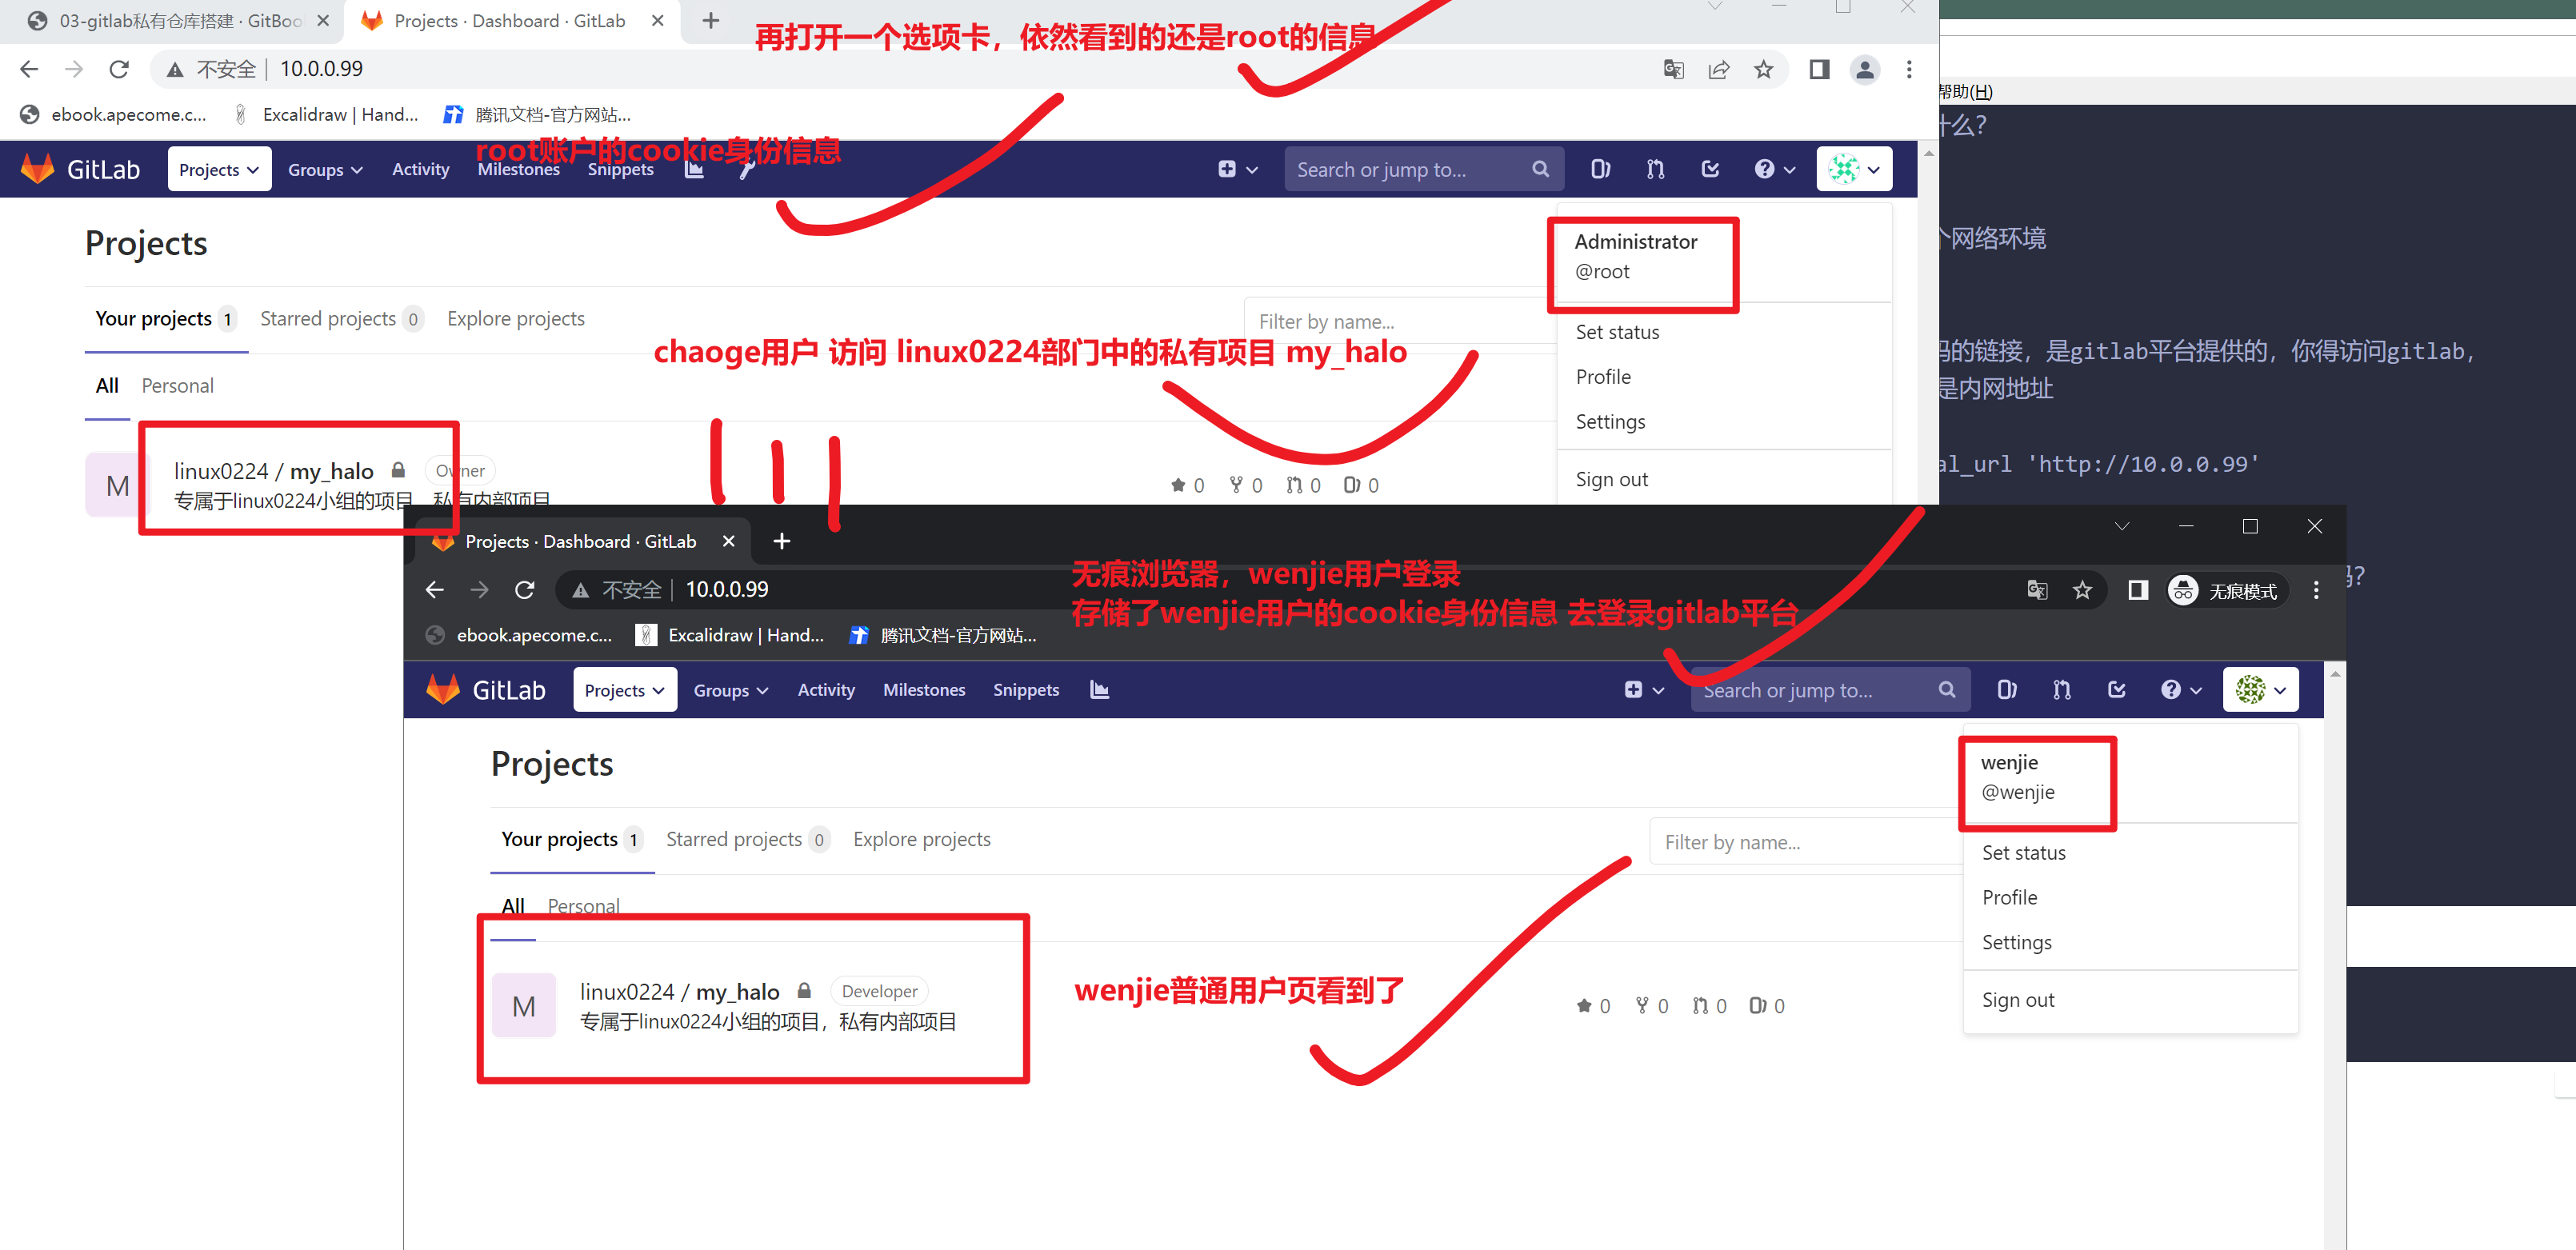The height and width of the screenshot is (1250, 2576).
Task: Open the to-do list icon in lower navbar
Action: (2116, 690)
